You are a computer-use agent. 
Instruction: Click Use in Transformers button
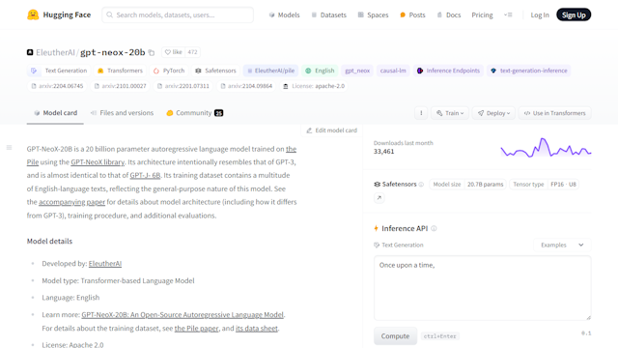pos(554,113)
